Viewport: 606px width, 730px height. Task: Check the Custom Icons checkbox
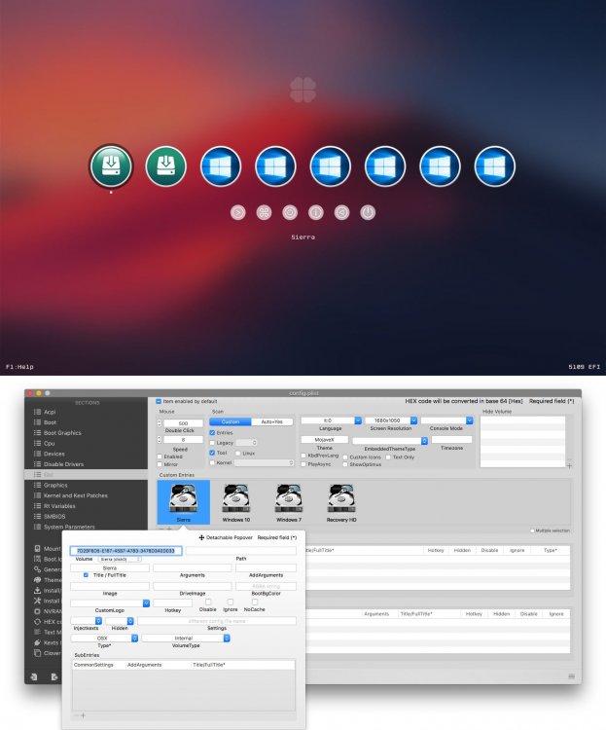(345, 457)
